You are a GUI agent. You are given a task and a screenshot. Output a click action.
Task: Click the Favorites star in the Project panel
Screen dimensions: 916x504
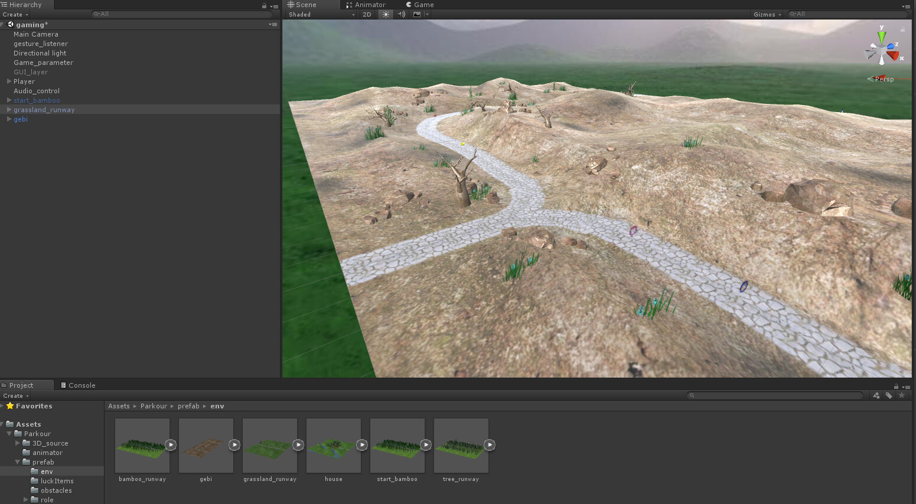(x=10, y=405)
